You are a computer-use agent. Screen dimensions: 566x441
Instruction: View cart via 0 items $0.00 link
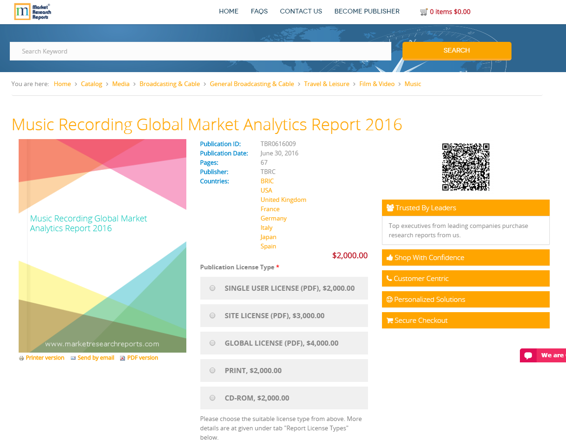(450, 12)
